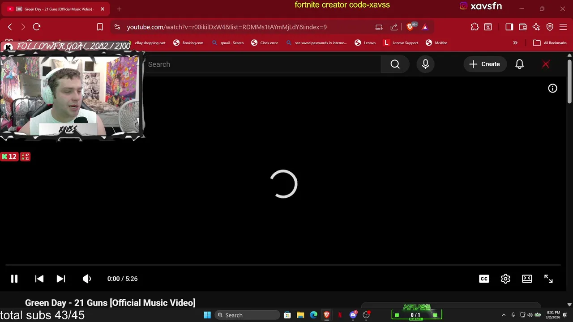Open Microsoft Store from the taskbar

pos(287,315)
